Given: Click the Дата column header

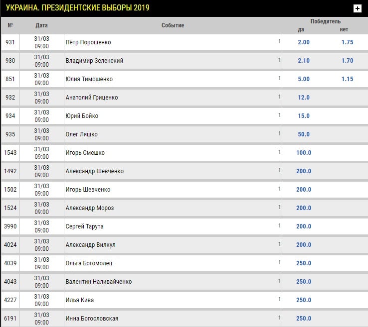Looking at the screenshot, I should point(41,25).
